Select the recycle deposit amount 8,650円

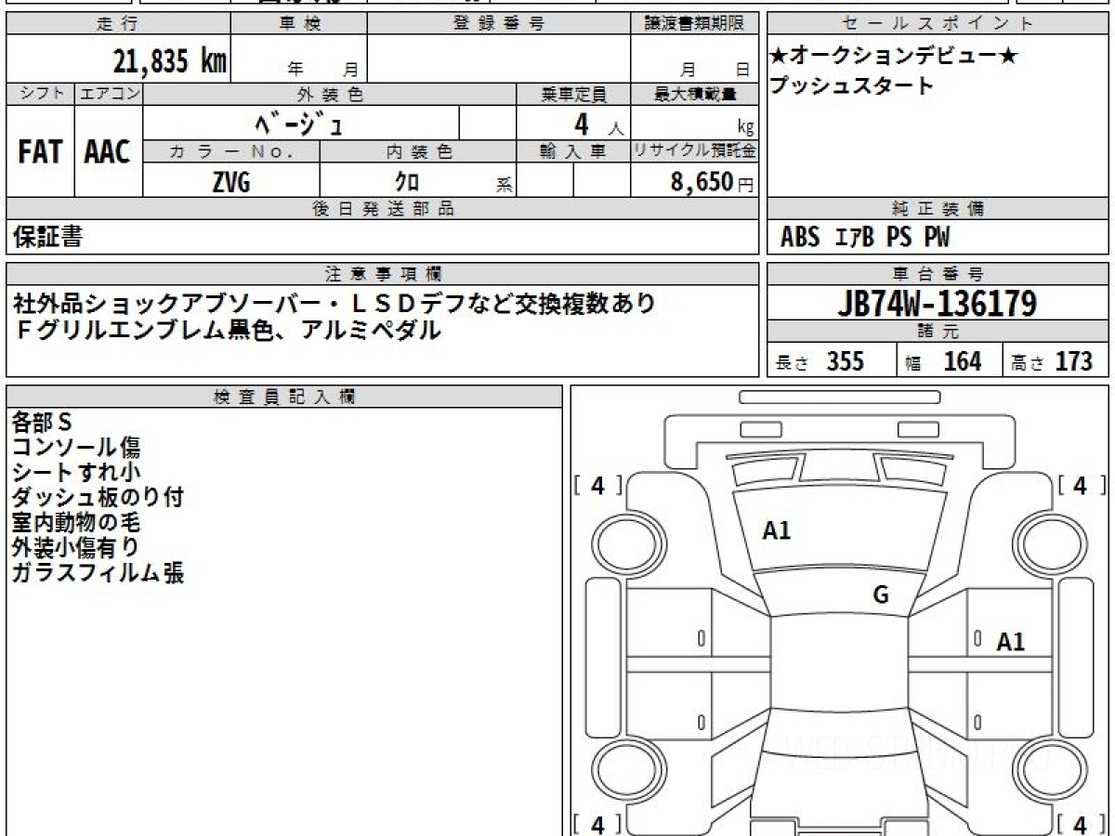(x=712, y=182)
